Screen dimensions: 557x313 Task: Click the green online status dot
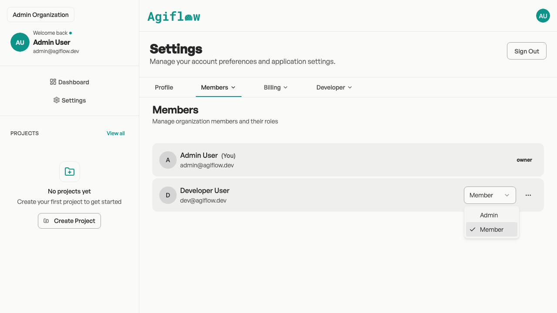click(70, 33)
